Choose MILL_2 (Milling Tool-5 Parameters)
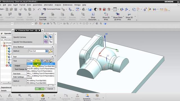This screenshot has width=180, height=101. (x=41, y=76)
